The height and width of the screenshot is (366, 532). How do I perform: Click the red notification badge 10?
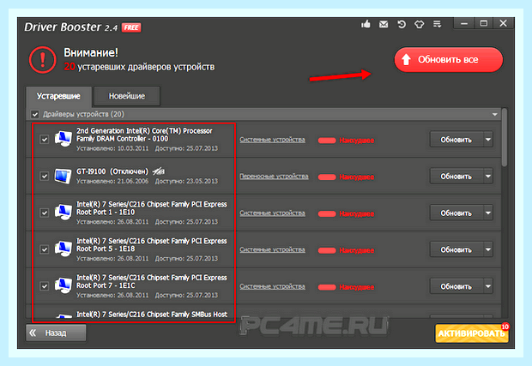coord(505,327)
